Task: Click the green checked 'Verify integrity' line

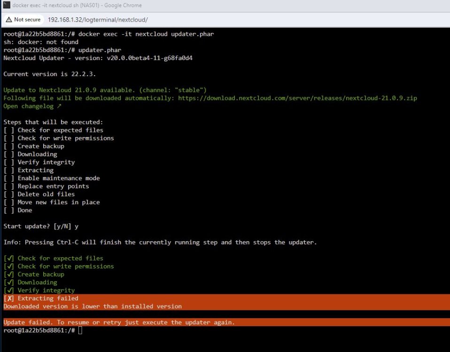Action: pos(39,291)
